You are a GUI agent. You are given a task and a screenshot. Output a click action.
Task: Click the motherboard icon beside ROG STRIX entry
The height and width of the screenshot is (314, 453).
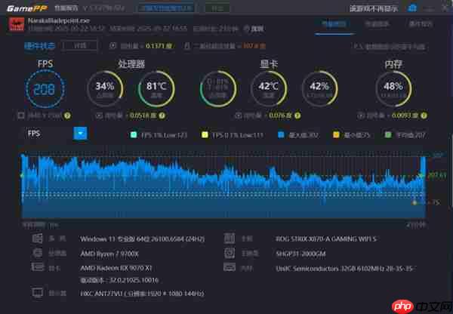coord(230,239)
